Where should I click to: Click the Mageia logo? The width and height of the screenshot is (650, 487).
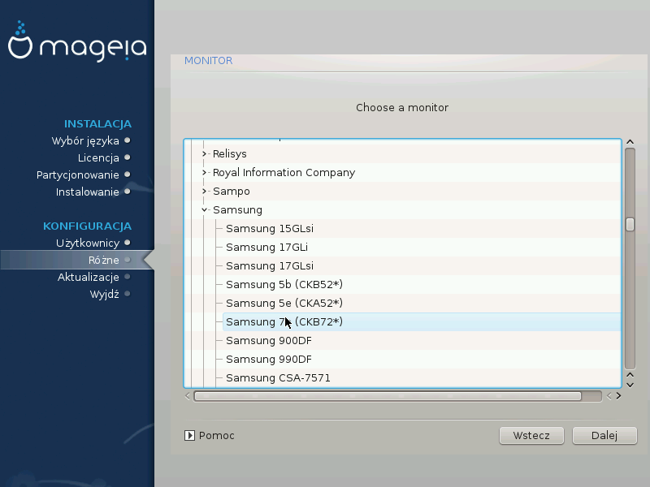tap(77, 41)
